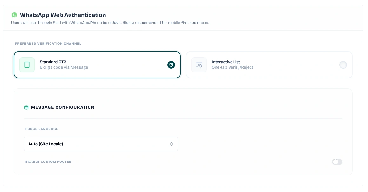
Task: Click the phone icon on Standard OTP card
Action: (x=27, y=65)
